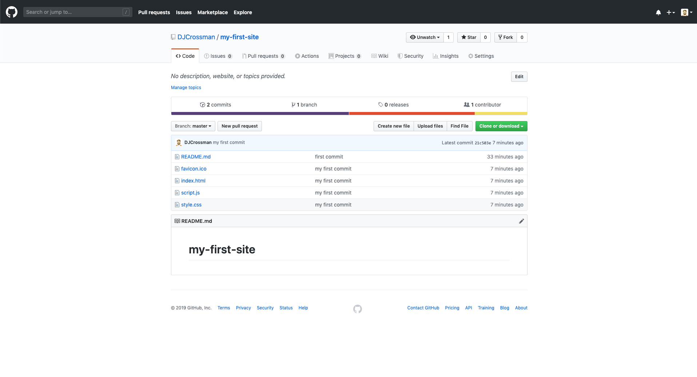View the 2 commits history
The image size is (697, 377).
tap(215, 105)
